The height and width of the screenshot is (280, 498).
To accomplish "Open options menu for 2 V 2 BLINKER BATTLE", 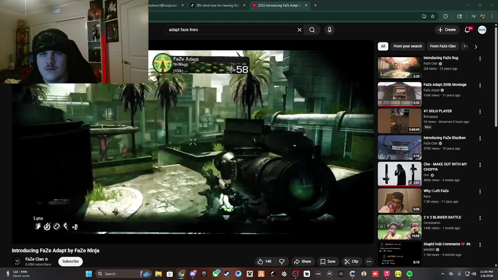I will click(x=480, y=218).
